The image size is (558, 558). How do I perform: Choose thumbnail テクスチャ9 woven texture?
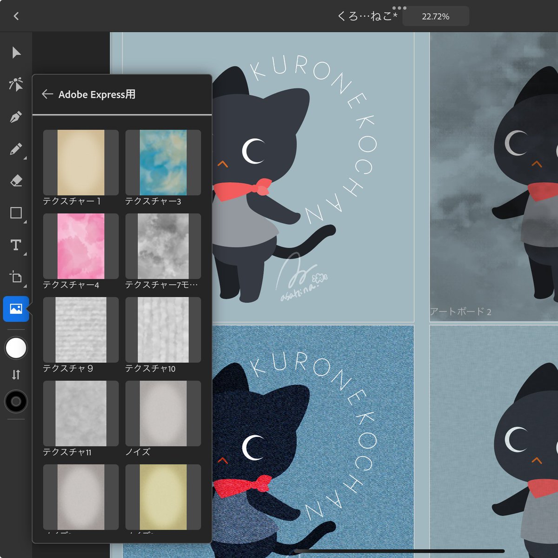coord(81,330)
